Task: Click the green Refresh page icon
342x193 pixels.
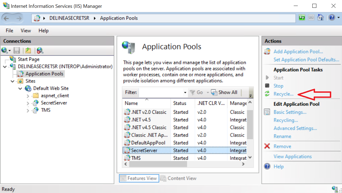Action: [x=302, y=17]
